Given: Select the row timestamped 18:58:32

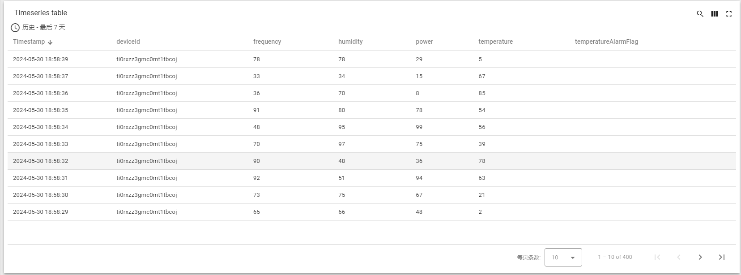Looking at the screenshot, I should click(x=371, y=161).
